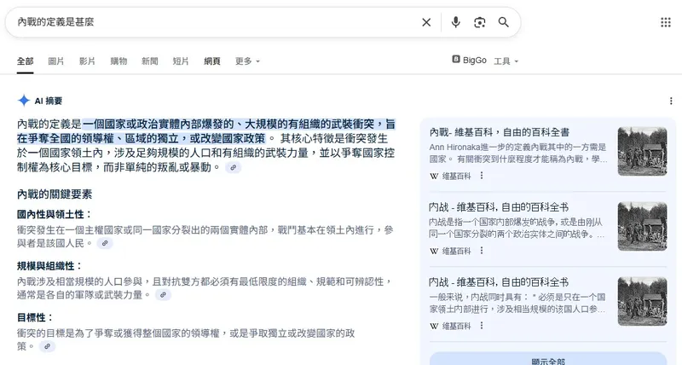This screenshot has width=682, height=365.
Task: Click the search input field with 內戰的定義是甚麼
Action: coord(216,22)
